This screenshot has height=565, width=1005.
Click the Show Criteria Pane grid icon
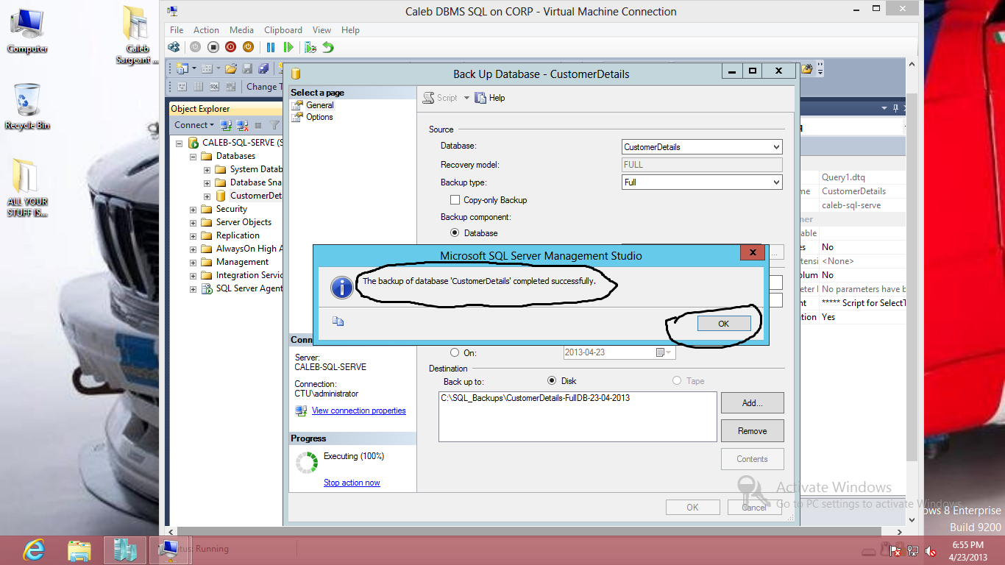click(x=198, y=86)
